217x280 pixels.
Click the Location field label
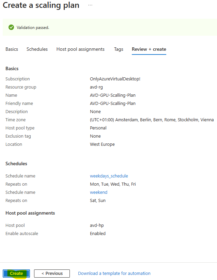[14, 144]
